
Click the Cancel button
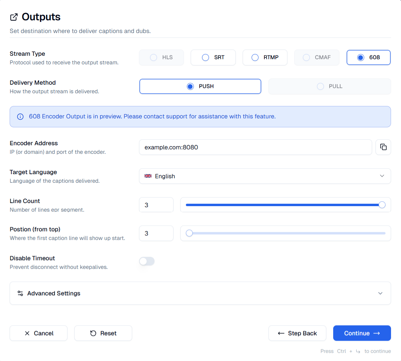click(39, 333)
